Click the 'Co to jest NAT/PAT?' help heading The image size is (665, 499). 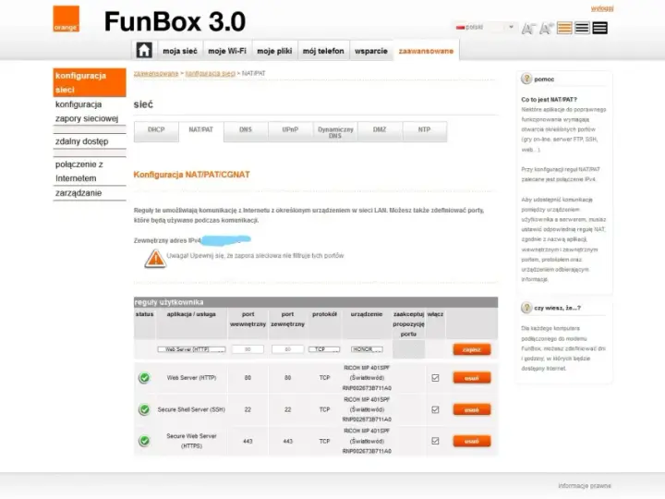click(x=549, y=99)
